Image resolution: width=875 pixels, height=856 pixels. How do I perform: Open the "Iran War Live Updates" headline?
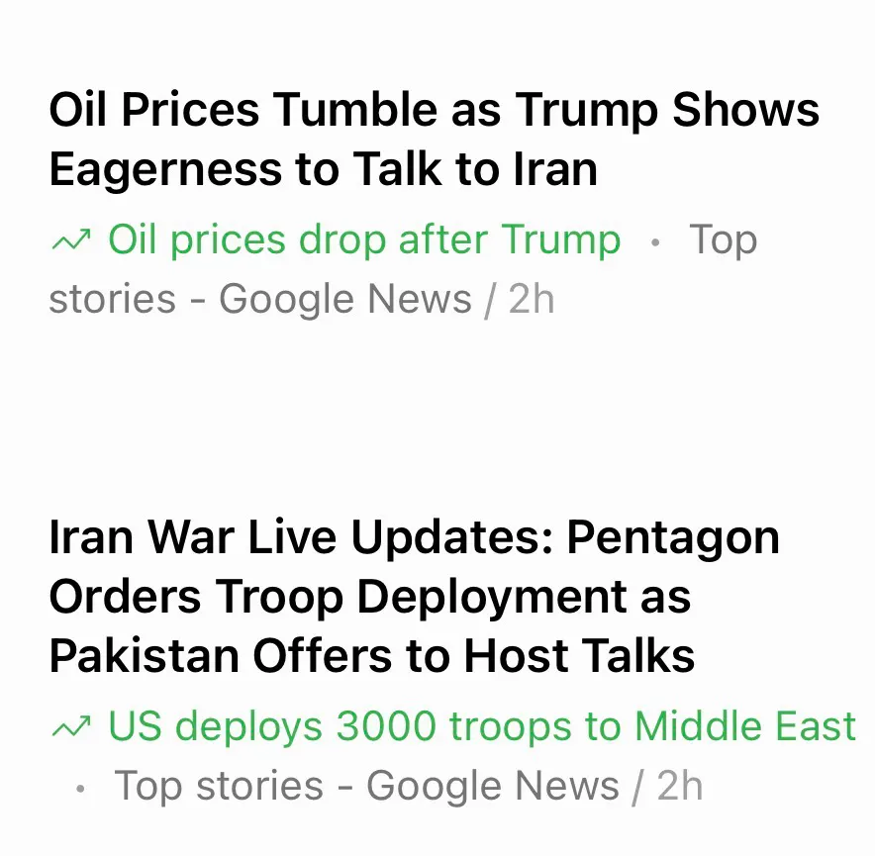(x=414, y=538)
